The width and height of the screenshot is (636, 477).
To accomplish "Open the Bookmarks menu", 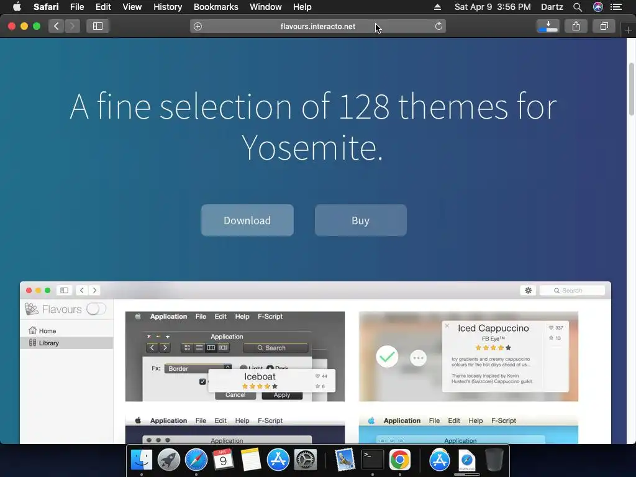I will coord(216,7).
